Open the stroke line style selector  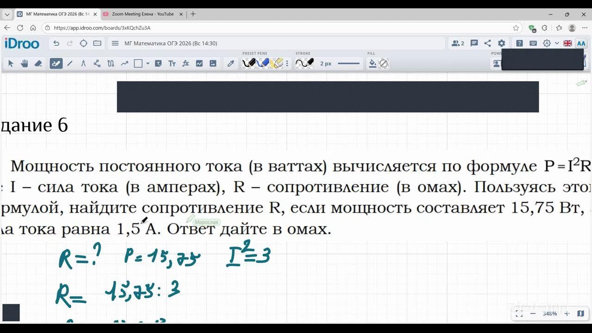tap(349, 63)
